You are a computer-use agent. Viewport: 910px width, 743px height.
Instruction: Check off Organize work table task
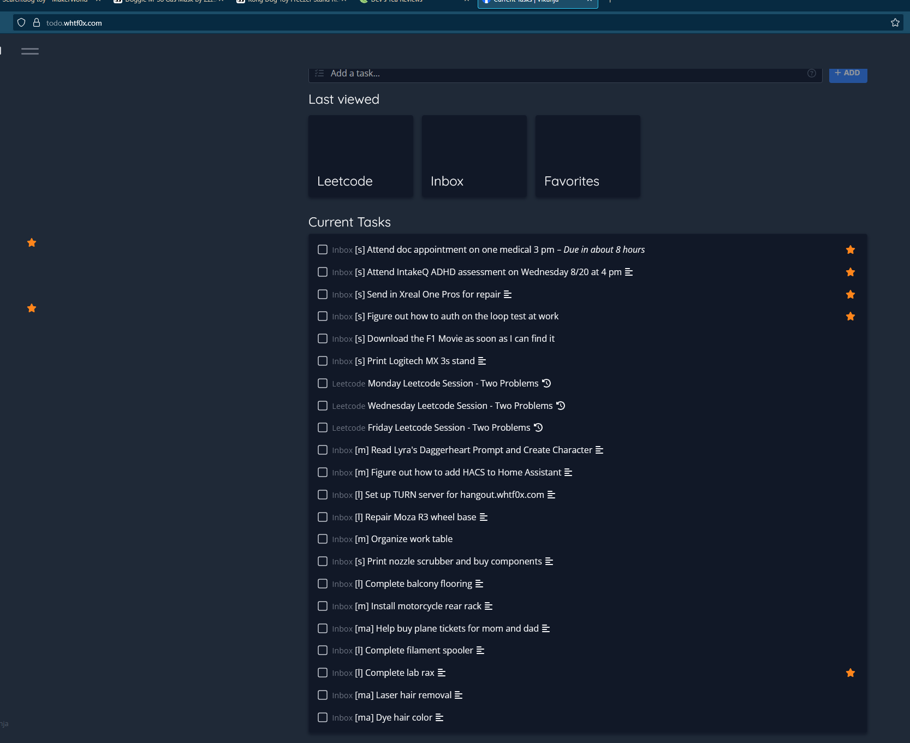coord(323,539)
